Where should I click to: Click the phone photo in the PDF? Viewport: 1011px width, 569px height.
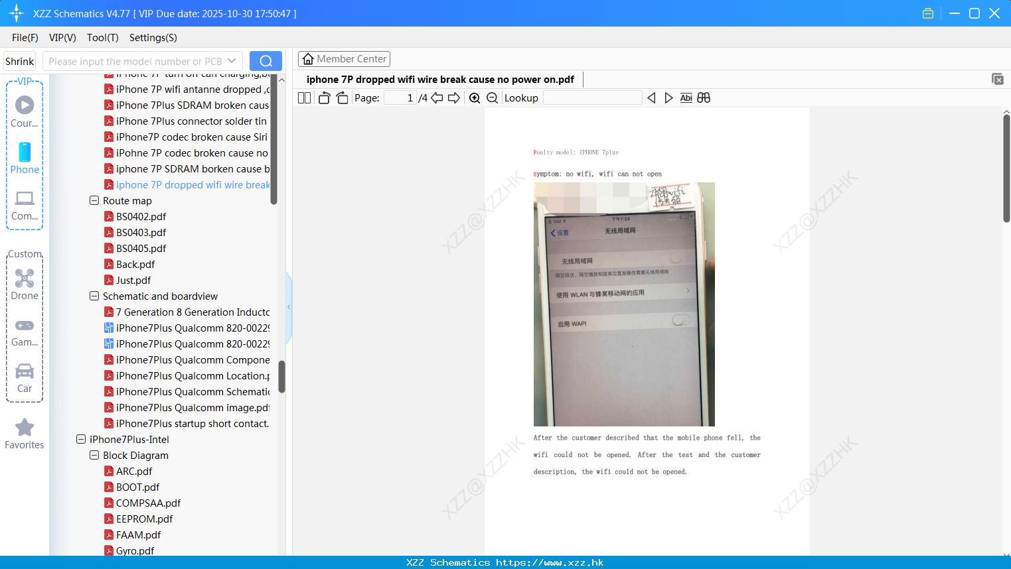point(624,304)
